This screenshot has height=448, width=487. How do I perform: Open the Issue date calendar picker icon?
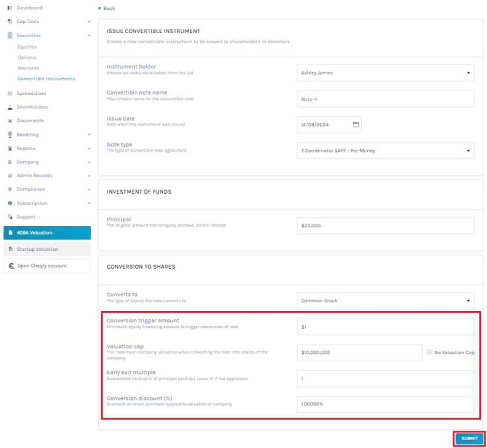coord(356,124)
